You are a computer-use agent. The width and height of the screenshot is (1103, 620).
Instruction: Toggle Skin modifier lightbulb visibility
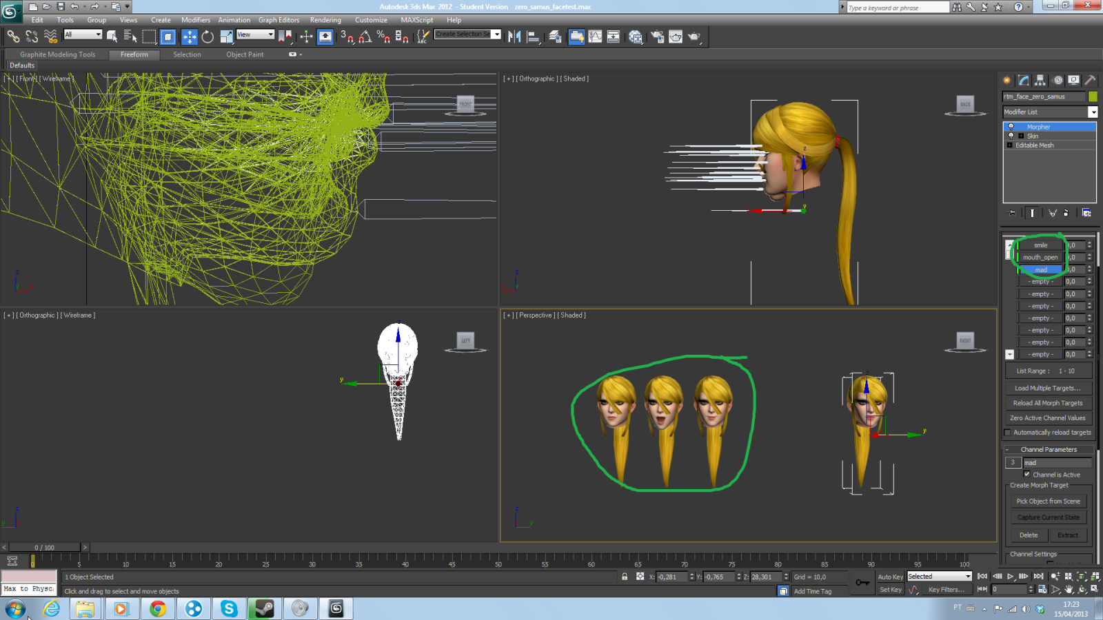pos(1011,136)
